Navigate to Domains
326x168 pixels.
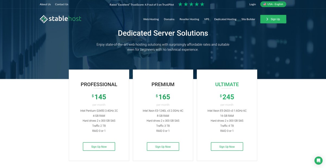pyautogui.click(x=169, y=19)
